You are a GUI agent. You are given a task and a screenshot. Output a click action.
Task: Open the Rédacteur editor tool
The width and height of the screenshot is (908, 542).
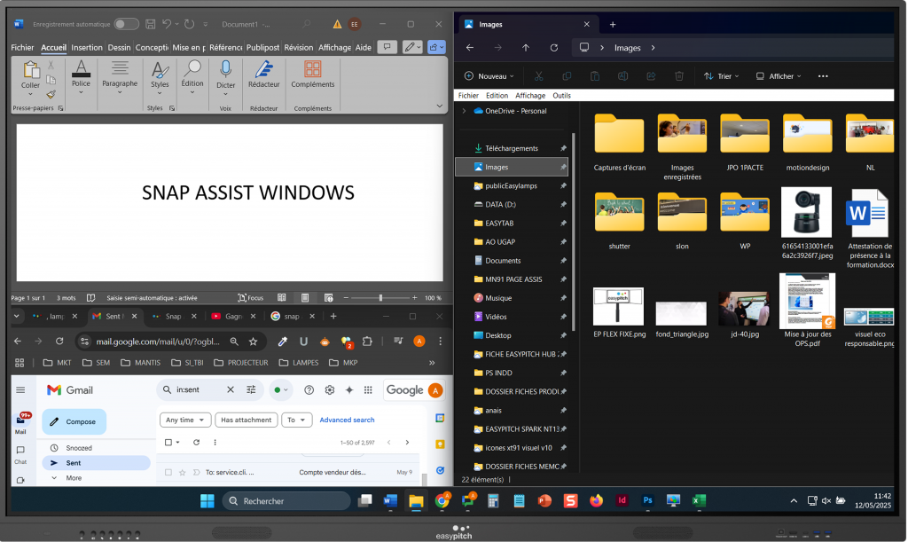coord(263,70)
